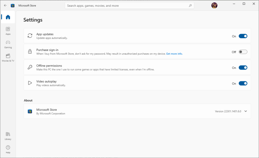Screen dimensions: 259x158
Task: Close the Microsoft Store window
Action: [x=254, y=4]
